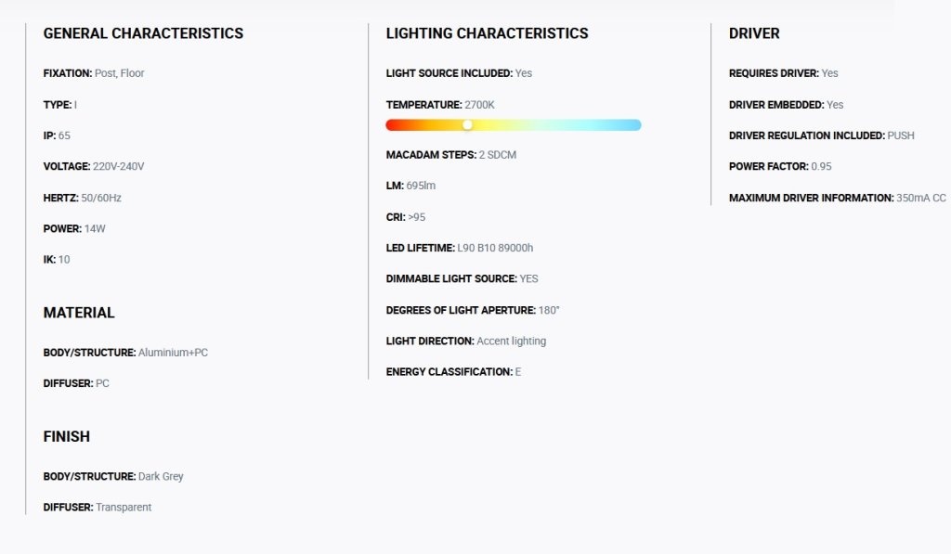Click the Fixation value Post, Floor
Viewport: 951px width, 554px height.
coord(120,73)
